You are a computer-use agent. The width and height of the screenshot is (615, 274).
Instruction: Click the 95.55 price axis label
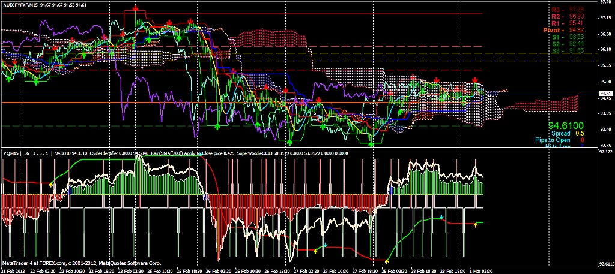click(x=606, y=65)
